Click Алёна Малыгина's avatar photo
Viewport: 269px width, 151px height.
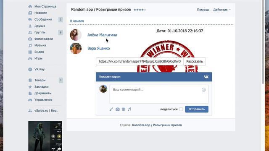click(76, 35)
